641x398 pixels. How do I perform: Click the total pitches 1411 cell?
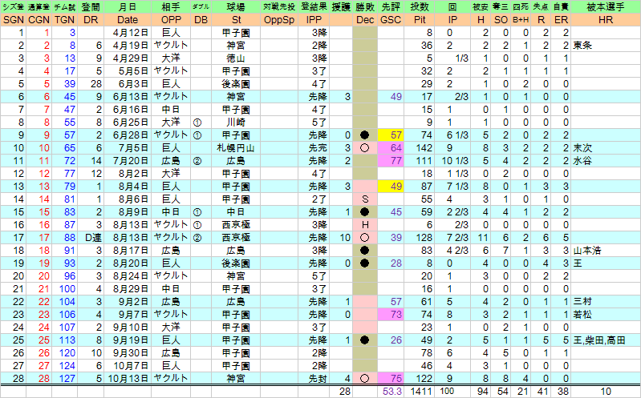pyautogui.click(x=420, y=392)
